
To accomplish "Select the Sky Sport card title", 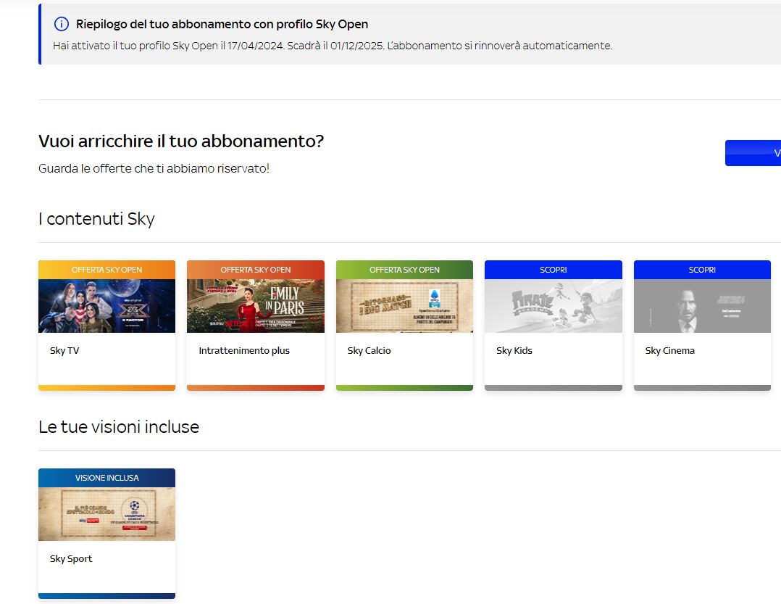I will pos(71,558).
